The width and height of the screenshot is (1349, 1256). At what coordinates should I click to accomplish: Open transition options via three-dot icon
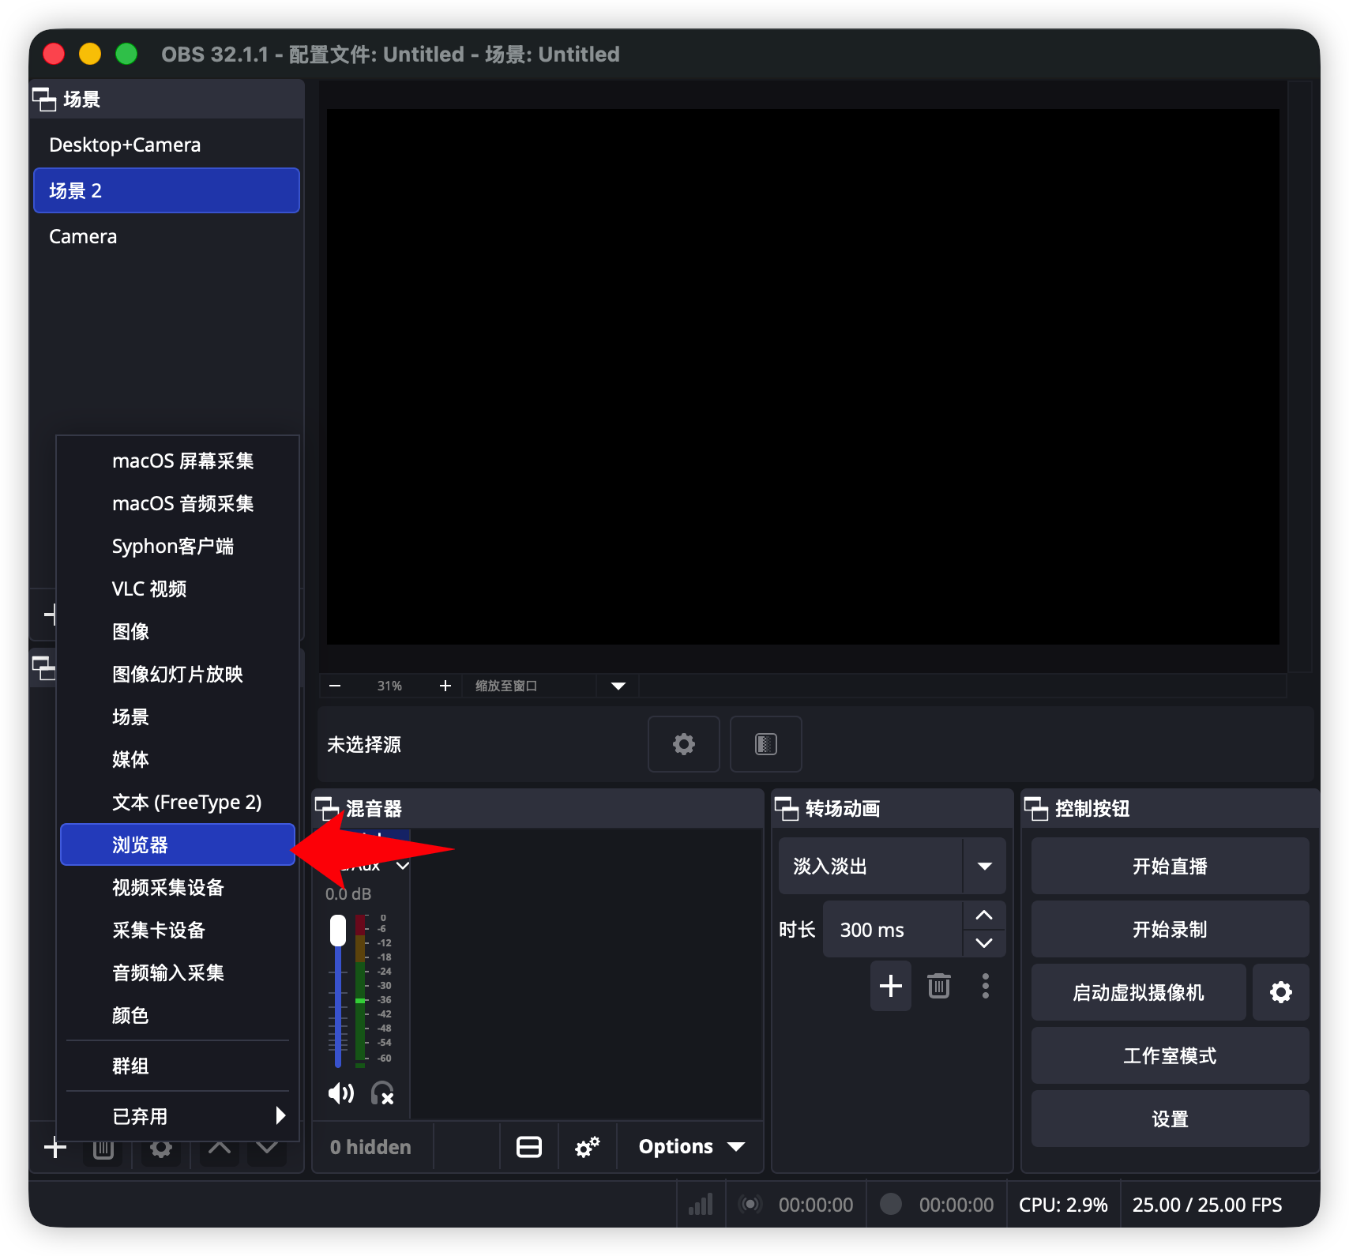click(x=985, y=985)
